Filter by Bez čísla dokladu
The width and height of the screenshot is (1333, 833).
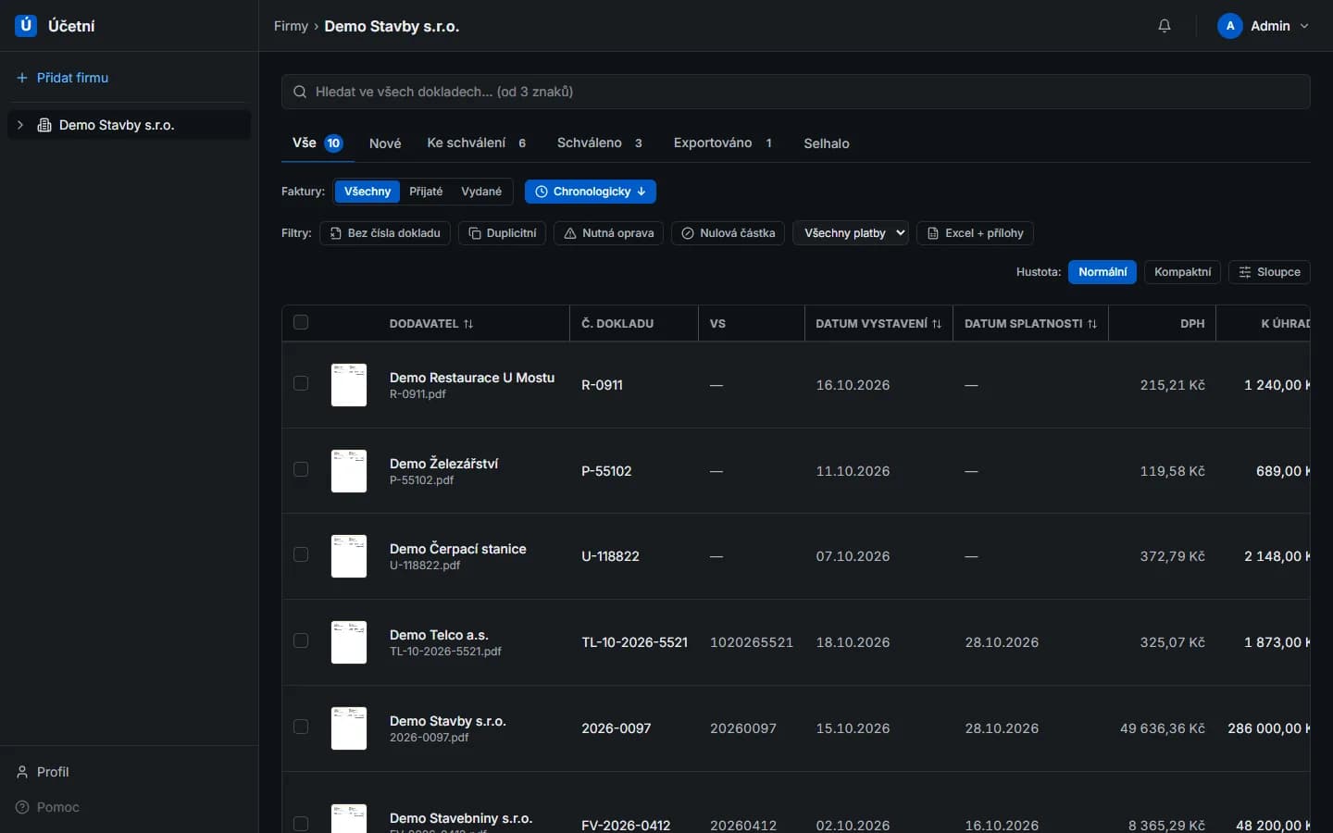click(x=385, y=233)
